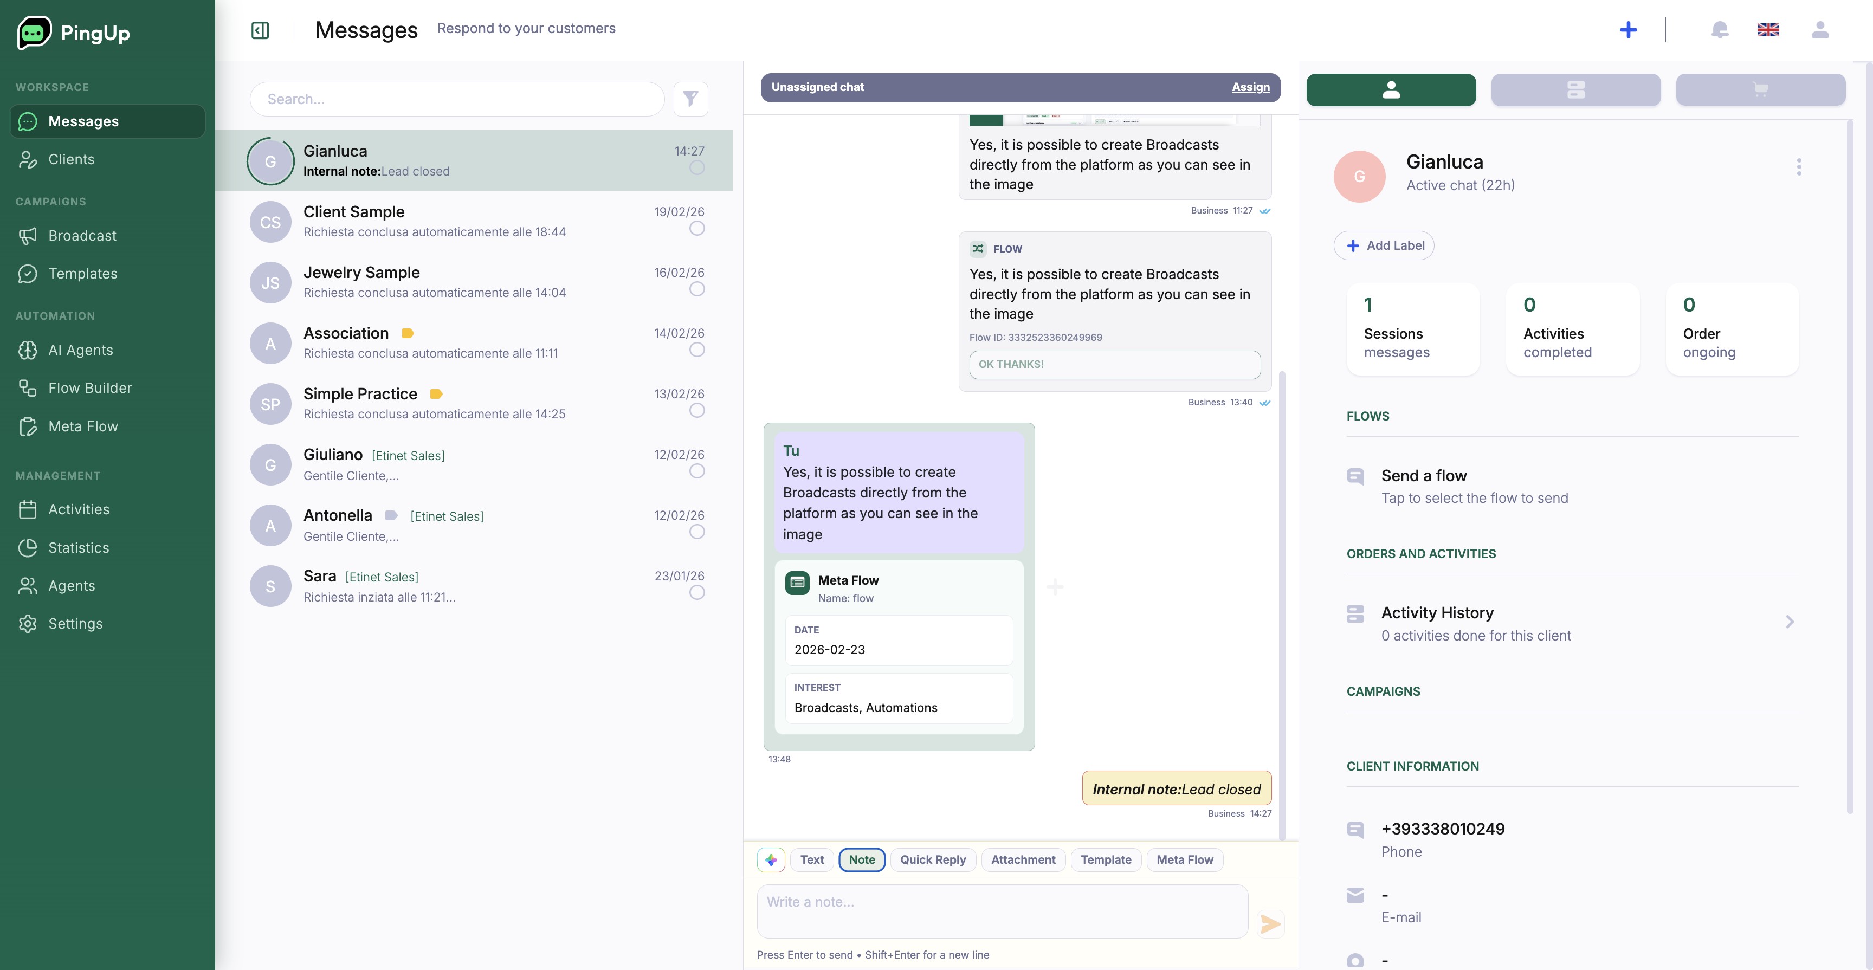Open notifications bell icon
Screen dimensions: 1873x970
1719,30
